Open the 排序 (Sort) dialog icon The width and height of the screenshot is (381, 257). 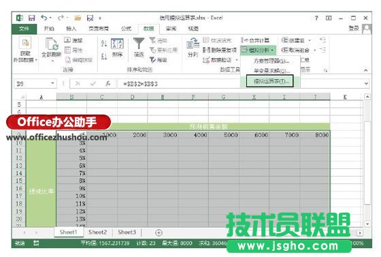117,48
